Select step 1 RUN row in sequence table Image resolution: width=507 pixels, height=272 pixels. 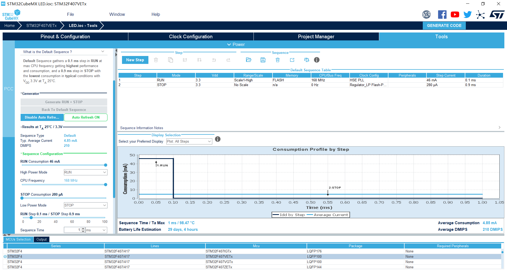311,80
